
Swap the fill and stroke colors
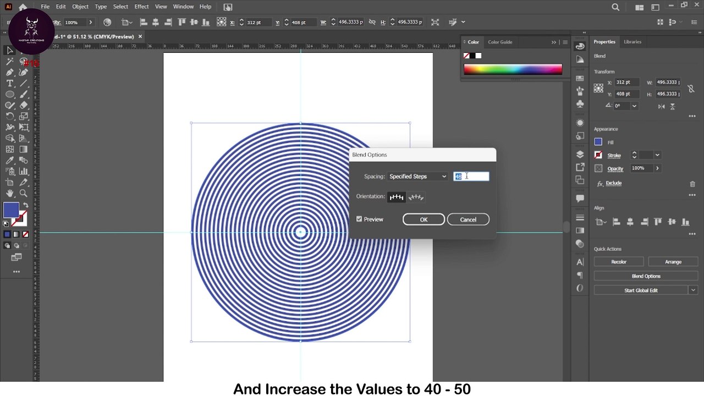click(25, 205)
